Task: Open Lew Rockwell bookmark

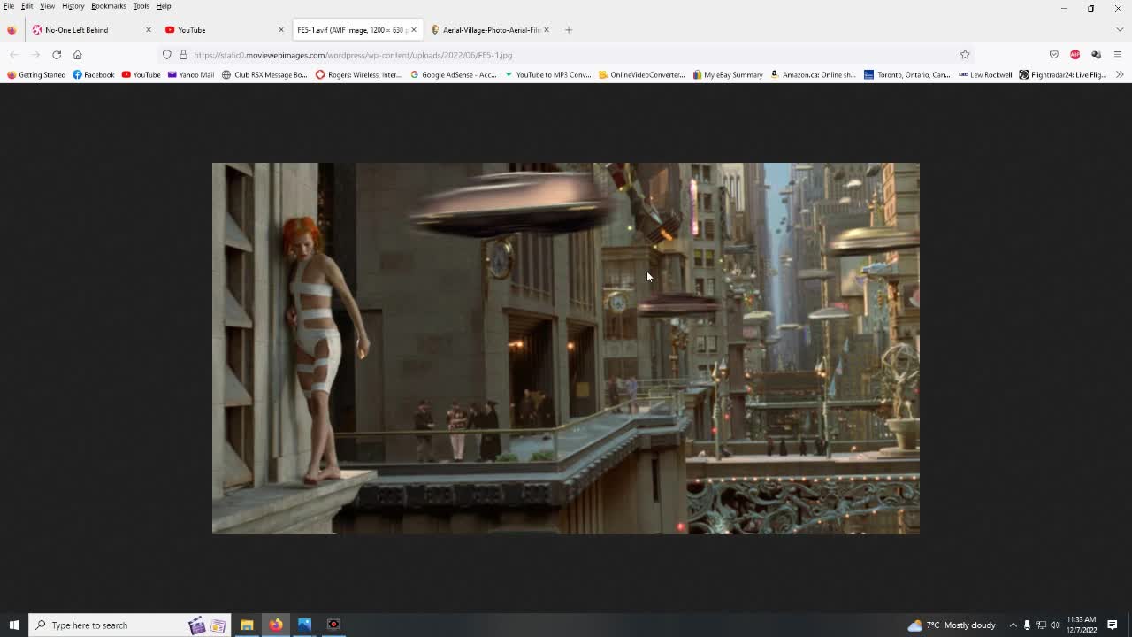Action: 985,75
